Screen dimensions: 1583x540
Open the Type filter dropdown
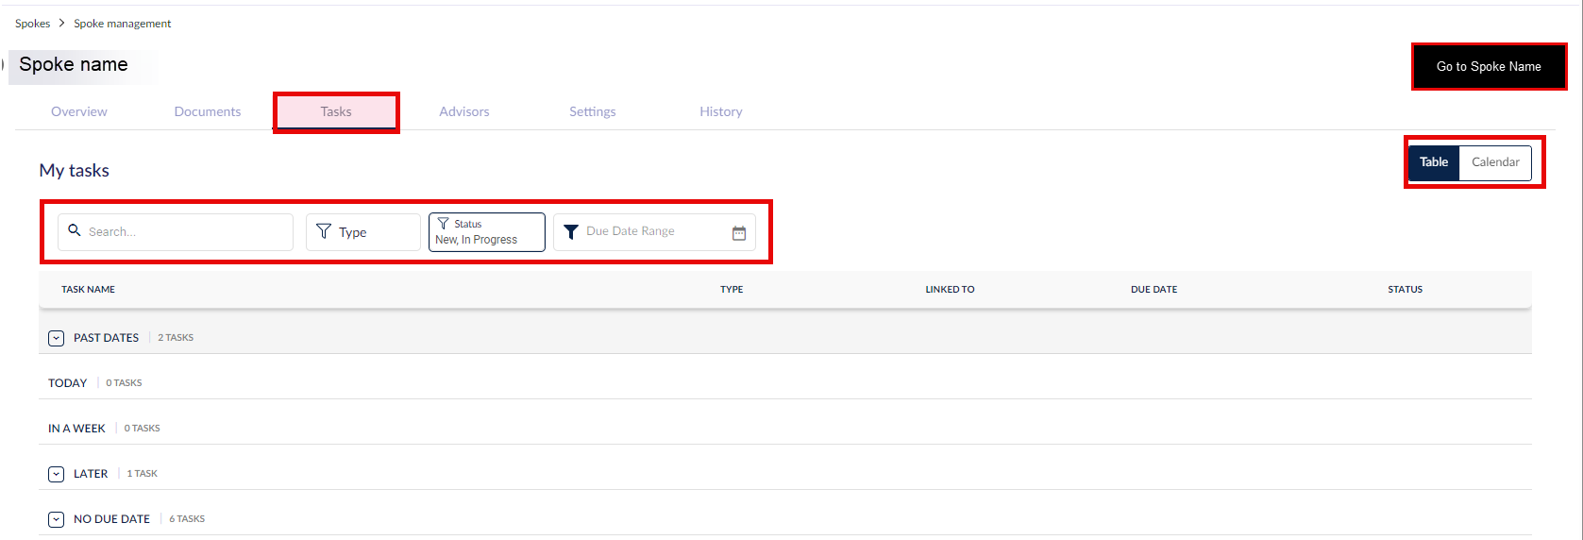[x=363, y=232]
